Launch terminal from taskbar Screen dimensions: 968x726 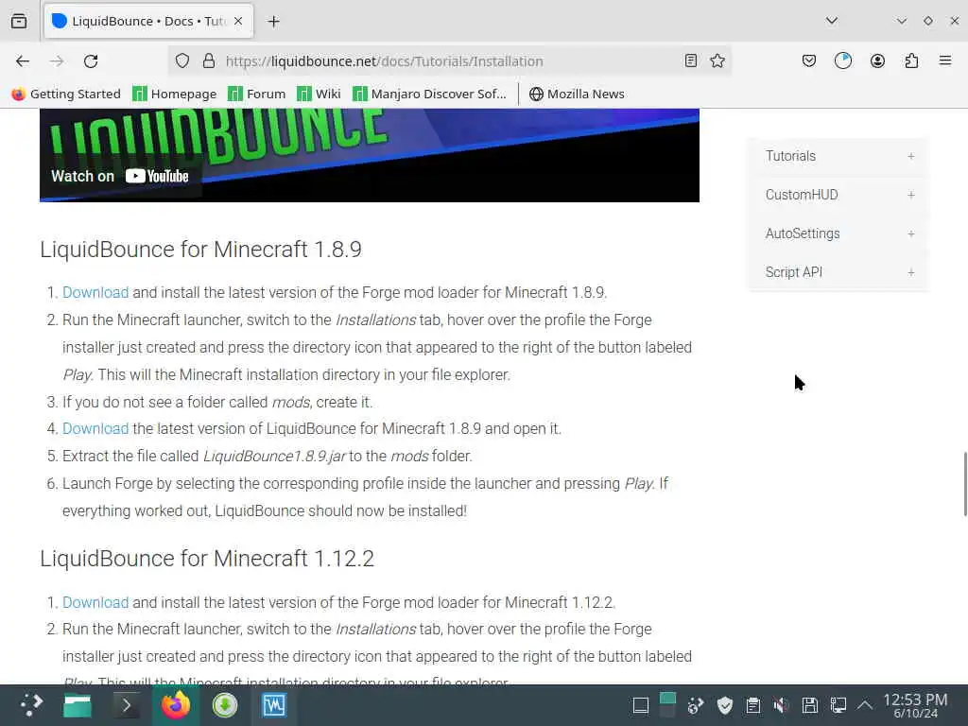pos(127,705)
